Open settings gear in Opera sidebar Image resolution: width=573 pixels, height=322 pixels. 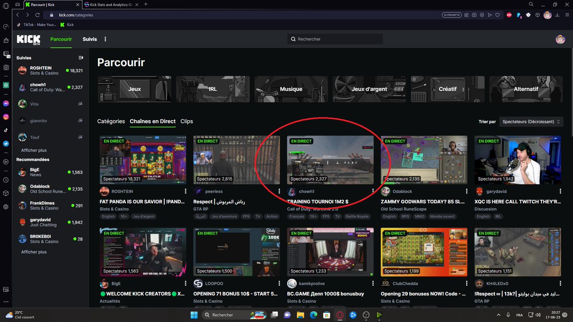tap(6, 207)
